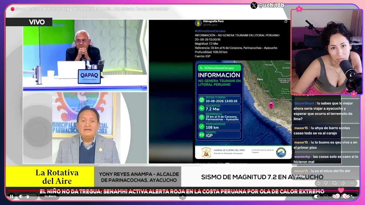Select the tweet's 'Referencia: 35 km al N' line
The width and height of the screenshot is (365, 205).
[236, 48]
